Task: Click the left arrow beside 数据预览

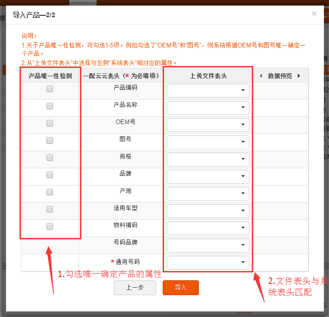Action: point(261,76)
